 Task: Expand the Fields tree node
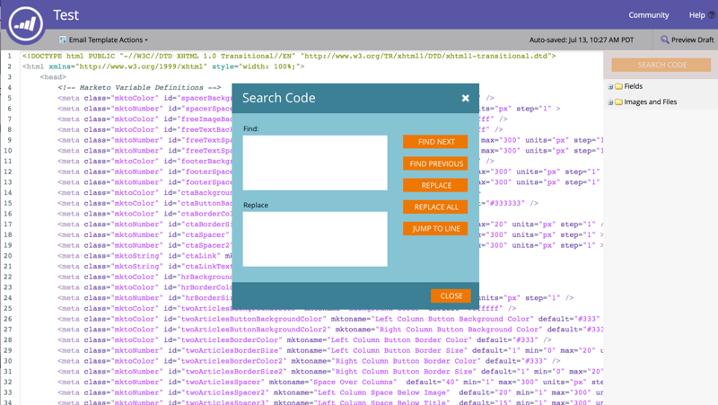(x=610, y=86)
